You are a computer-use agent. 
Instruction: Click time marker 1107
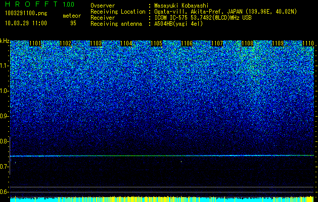click(x=217, y=43)
